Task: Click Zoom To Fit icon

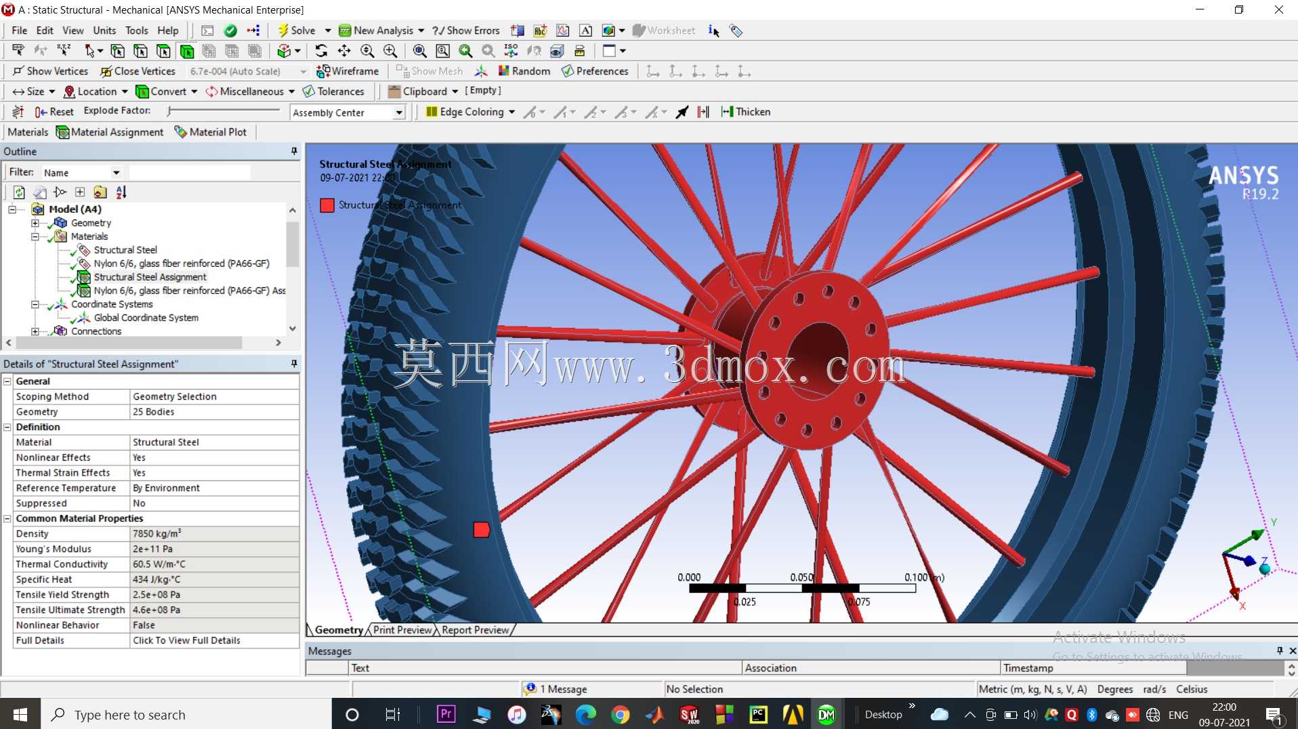Action: [419, 51]
